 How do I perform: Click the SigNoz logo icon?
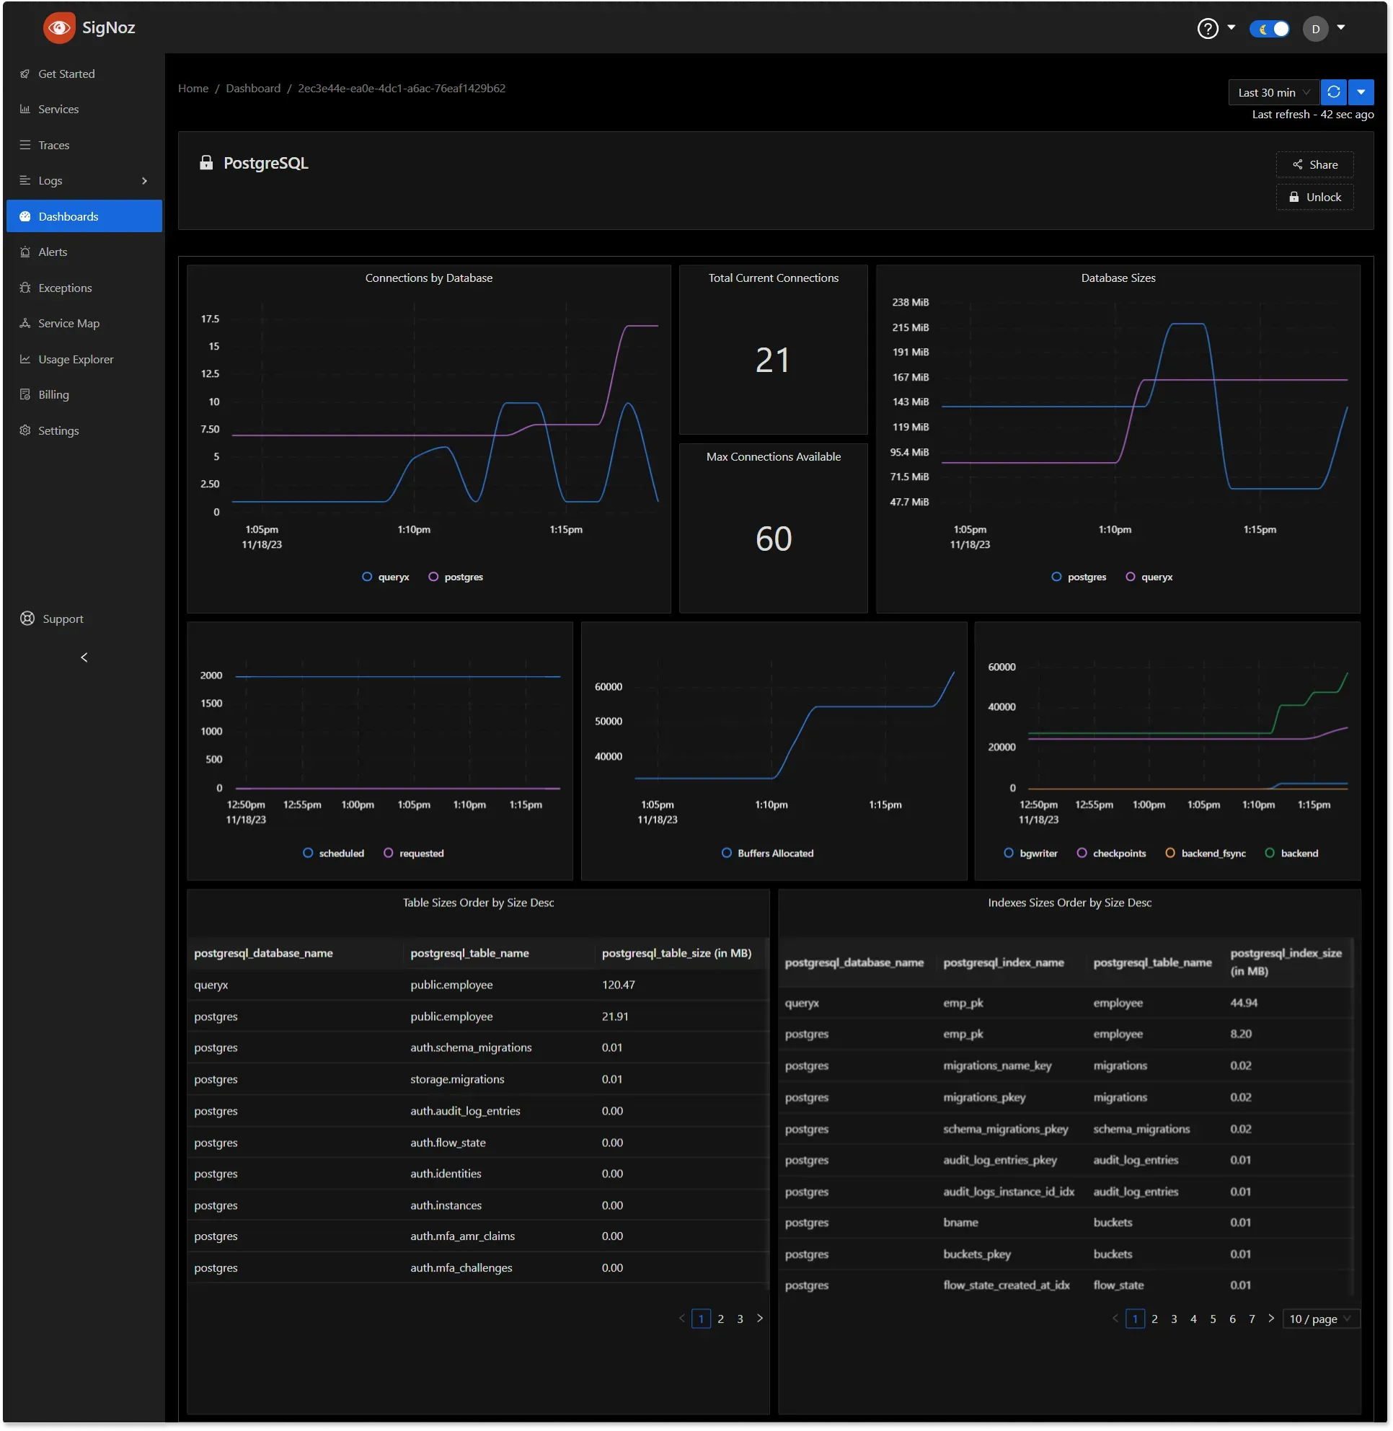point(60,28)
